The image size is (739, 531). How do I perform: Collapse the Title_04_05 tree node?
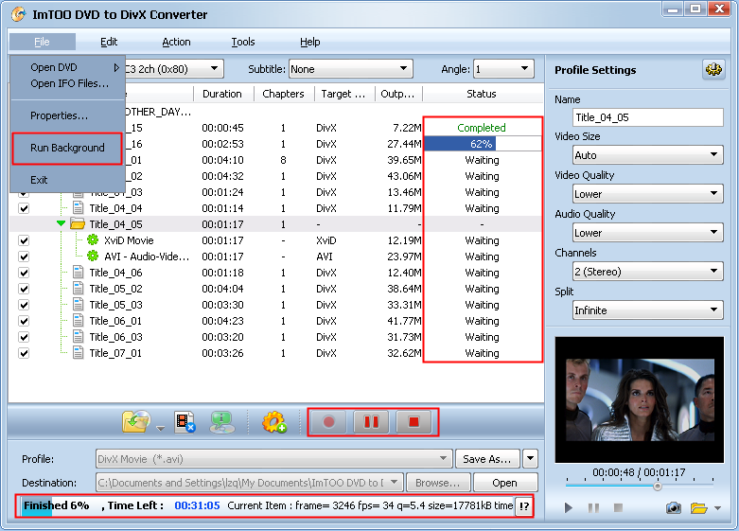coord(61,223)
